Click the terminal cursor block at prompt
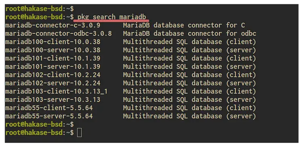This screenshot has width=303, height=148. (x=79, y=133)
